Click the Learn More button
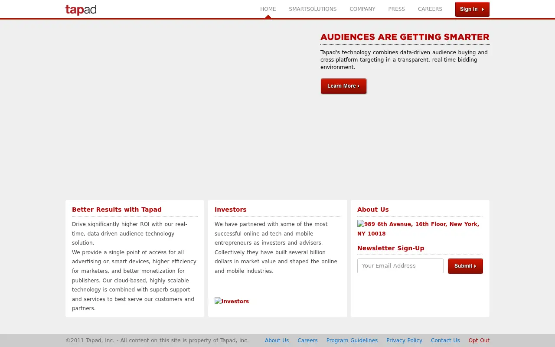This screenshot has width=555, height=347. pos(343,86)
